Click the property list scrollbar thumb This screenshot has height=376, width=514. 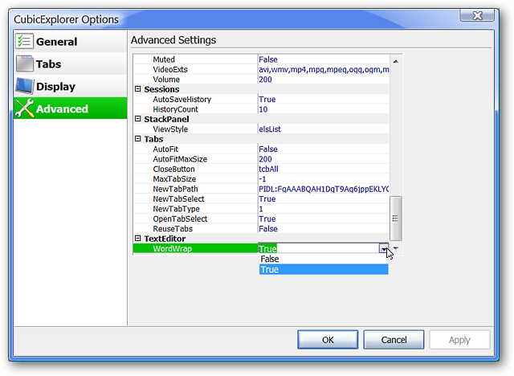[396, 219]
